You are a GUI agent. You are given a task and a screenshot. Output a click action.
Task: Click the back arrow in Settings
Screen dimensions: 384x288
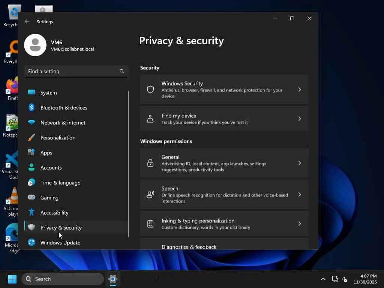[x=27, y=21]
